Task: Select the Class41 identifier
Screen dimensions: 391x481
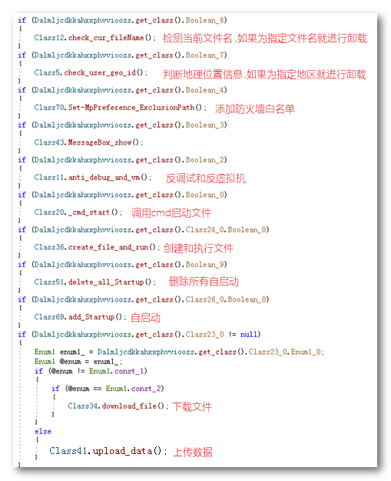Action: point(68,451)
